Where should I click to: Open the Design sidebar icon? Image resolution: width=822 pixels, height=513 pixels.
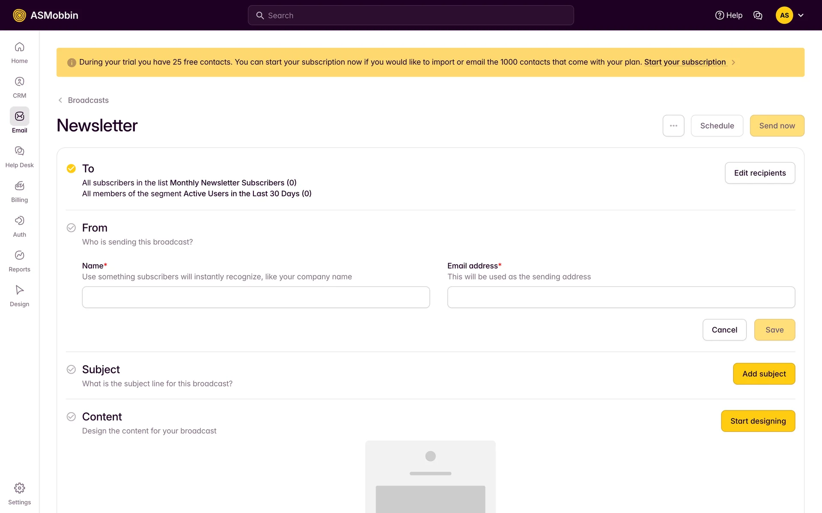pyautogui.click(x=19, y=290)
